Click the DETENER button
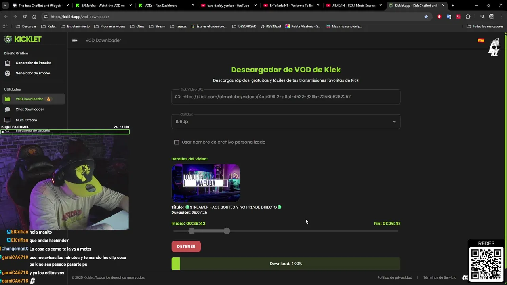 point(186,247)
